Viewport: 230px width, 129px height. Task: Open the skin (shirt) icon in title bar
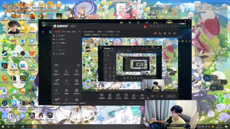click(x=162, y=26)
